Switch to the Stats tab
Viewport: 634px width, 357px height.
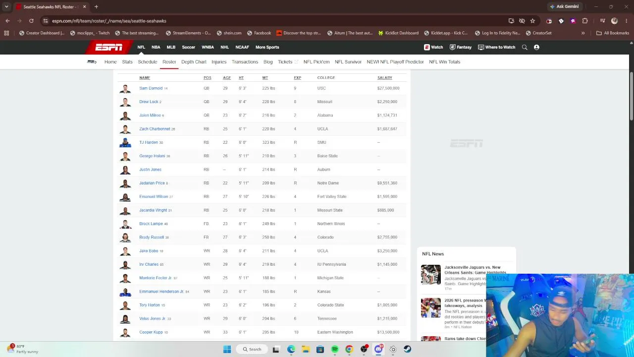click(x=127, y=62)
